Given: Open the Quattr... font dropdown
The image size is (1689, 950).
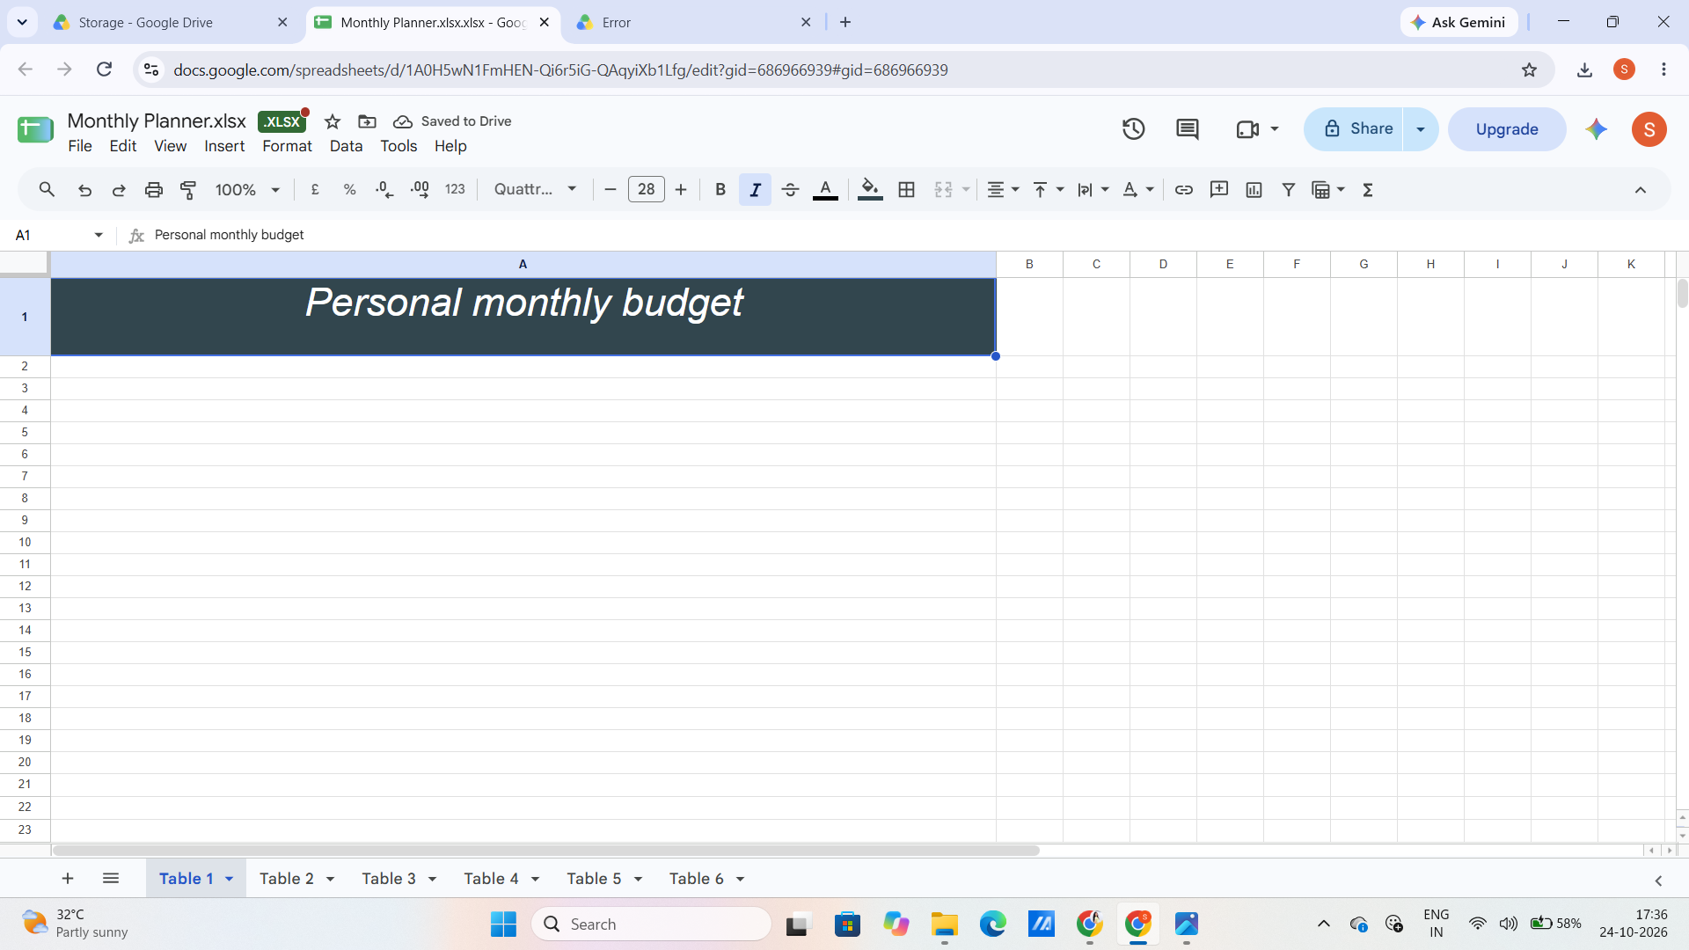Looking at the screenshot, I should pyautogui.click(x=535, y=189).
